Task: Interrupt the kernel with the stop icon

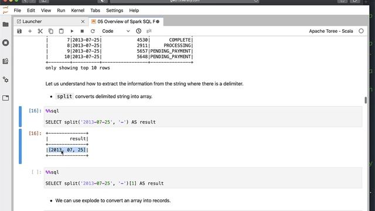Action: 82,31
